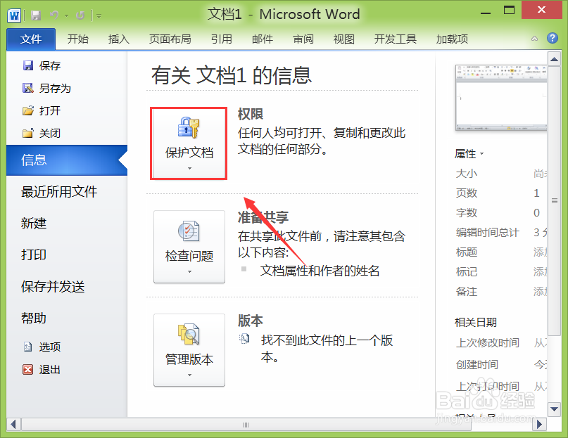
Task: Click the horizontal scrollbar thumb
Action: pyautogui.click(x=246, y=425)
